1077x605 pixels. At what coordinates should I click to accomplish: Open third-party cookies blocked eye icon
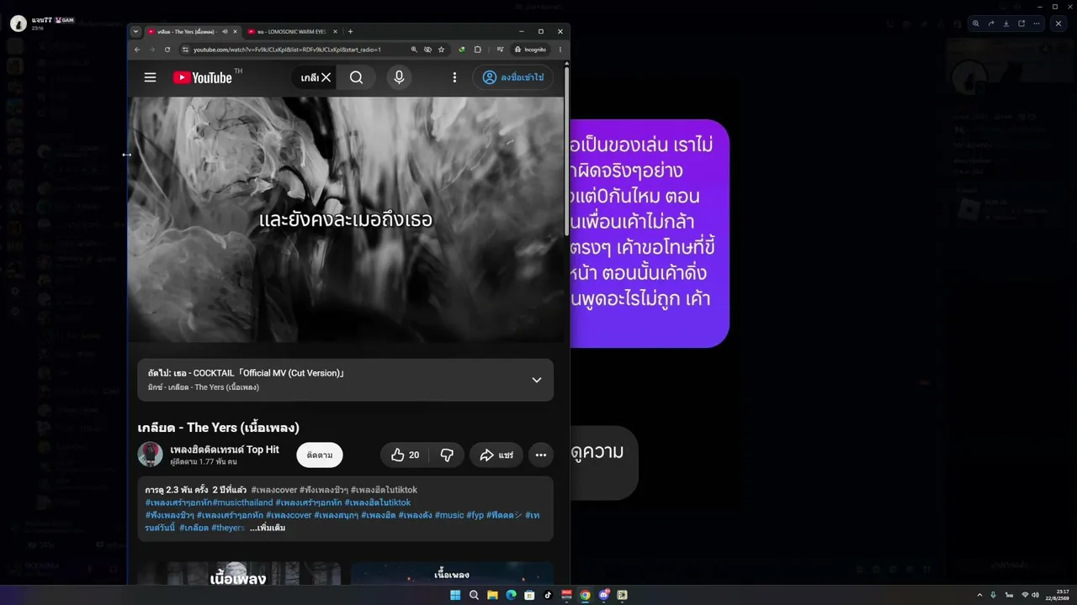427,50
